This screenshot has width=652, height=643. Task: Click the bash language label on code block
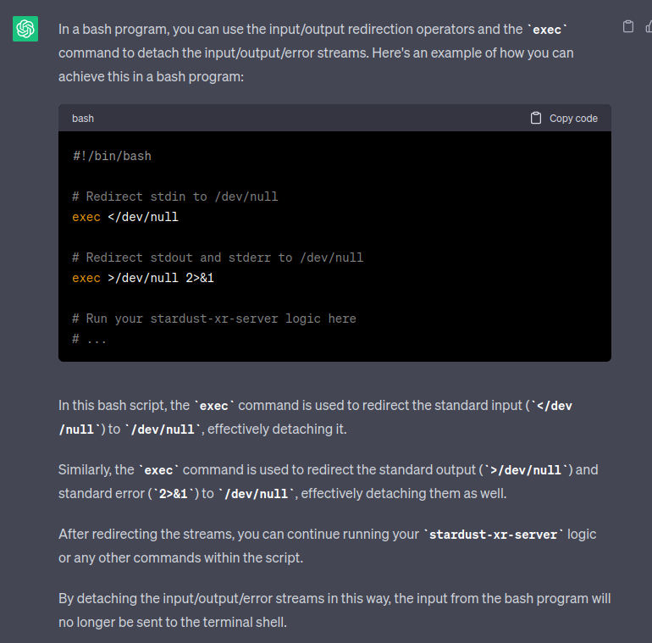pos(83,119)
